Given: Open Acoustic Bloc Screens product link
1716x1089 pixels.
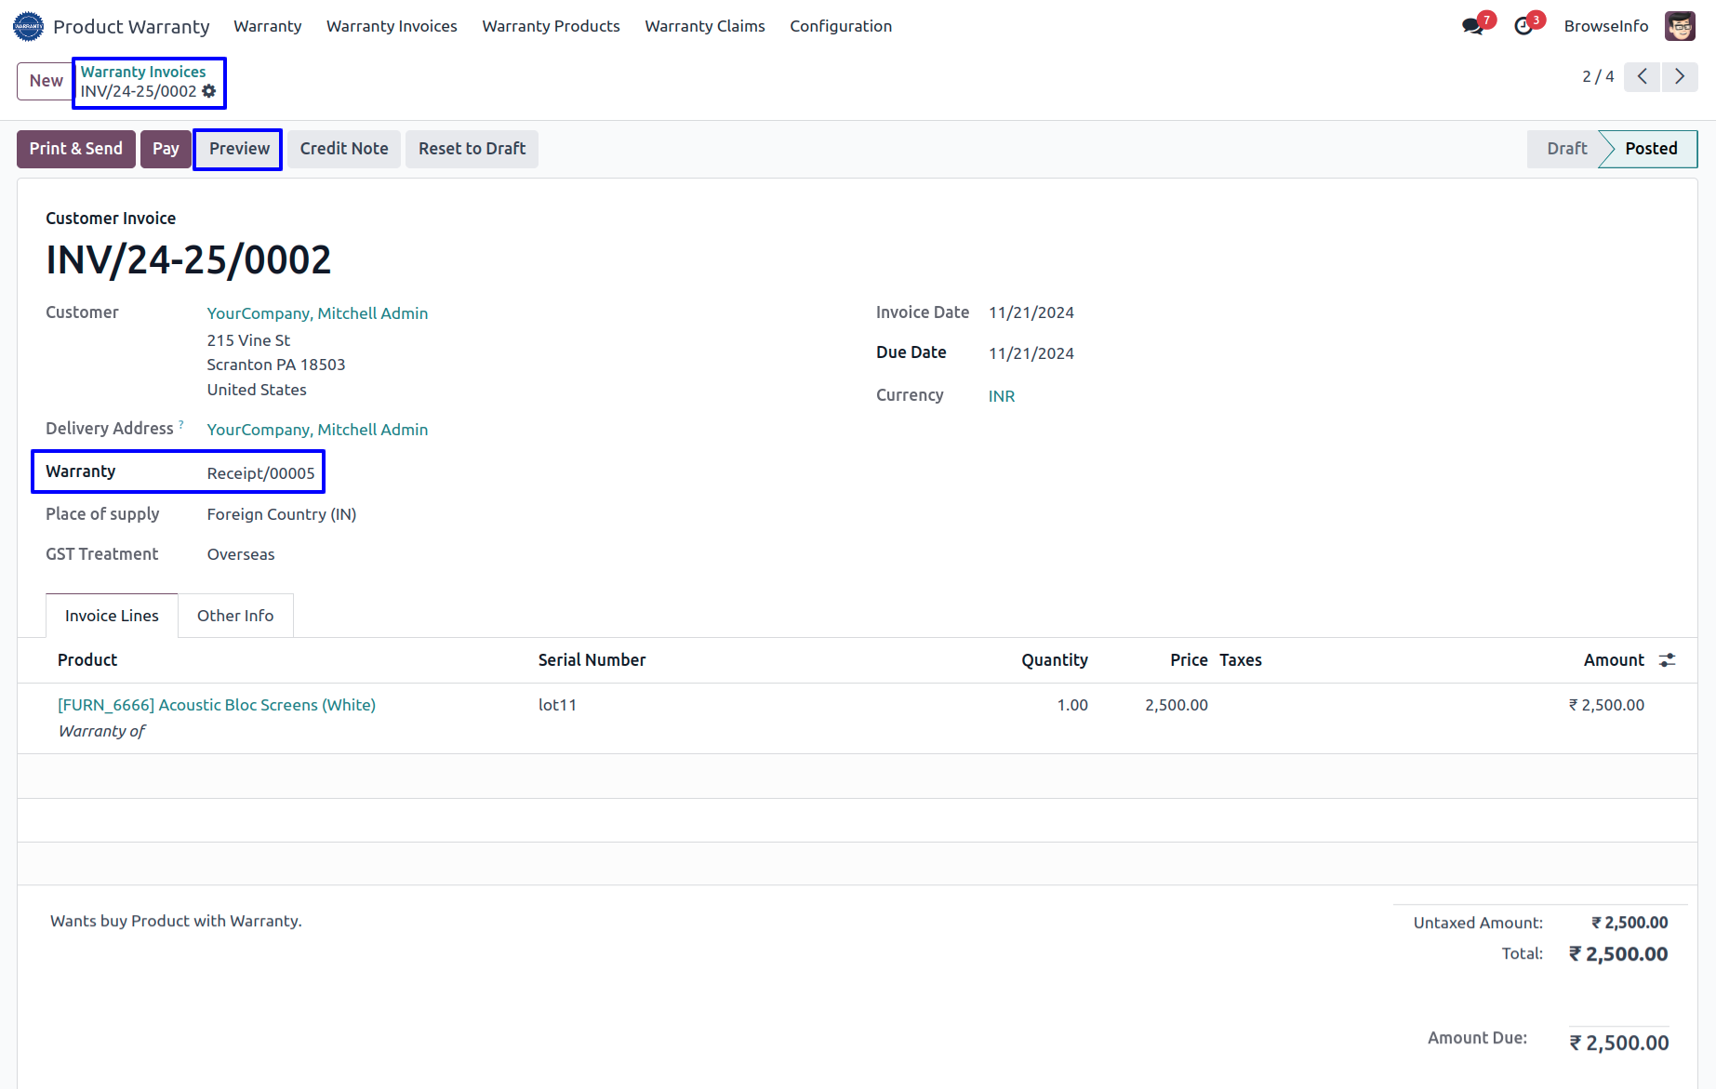Looking at the screenshot, I should coord(217,705).
